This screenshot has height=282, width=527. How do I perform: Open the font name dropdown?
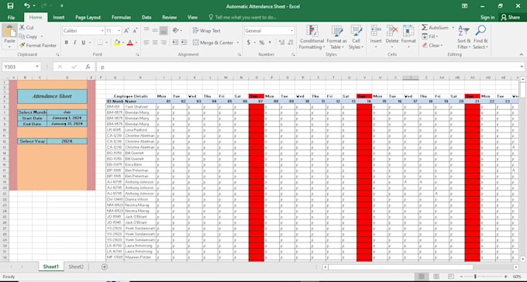coord(102,30)
